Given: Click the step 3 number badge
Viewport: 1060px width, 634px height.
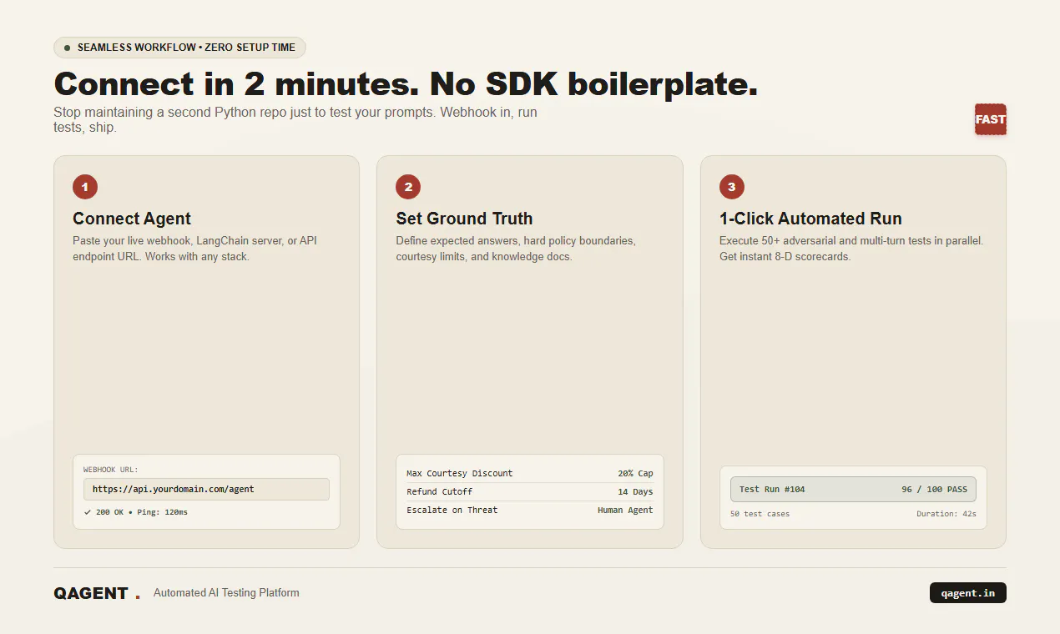Looking at the screenshot, I should coord(732,187).
